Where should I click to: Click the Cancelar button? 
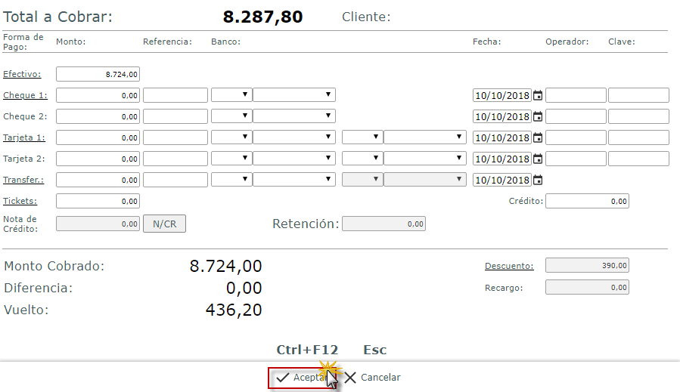click(373, 378)
